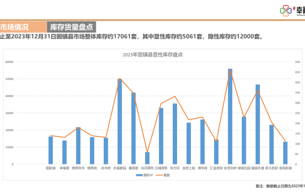Click the 备注 footnote text
Viewport: 305px width, 192px height.
[x=280, y=186]
